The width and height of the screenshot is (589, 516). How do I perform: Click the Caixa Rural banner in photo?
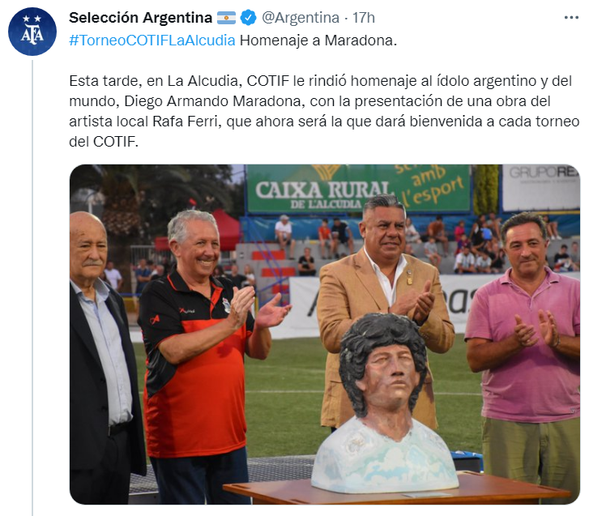click(358, 189)
